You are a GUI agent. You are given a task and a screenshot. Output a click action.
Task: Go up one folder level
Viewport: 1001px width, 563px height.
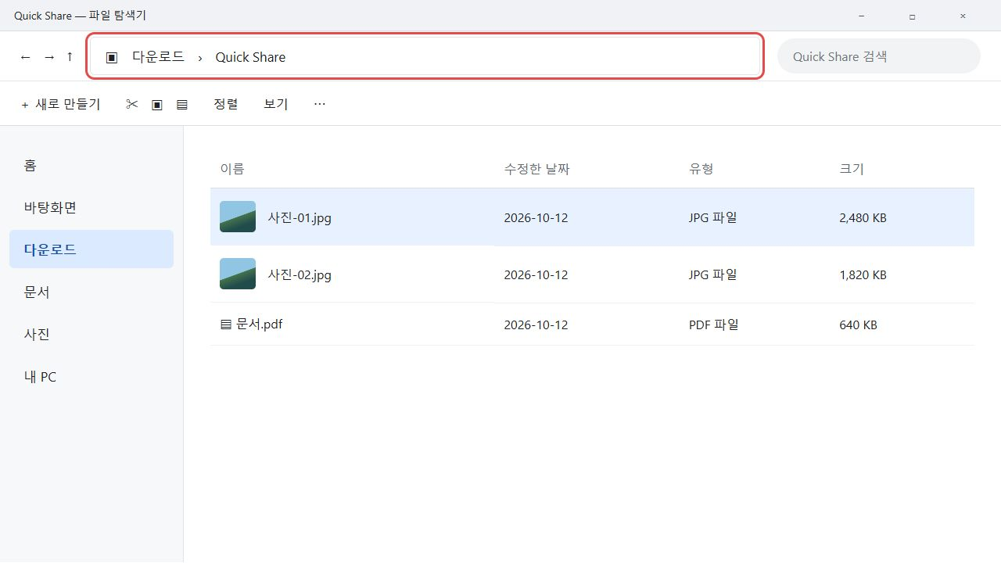pos(70,57)
